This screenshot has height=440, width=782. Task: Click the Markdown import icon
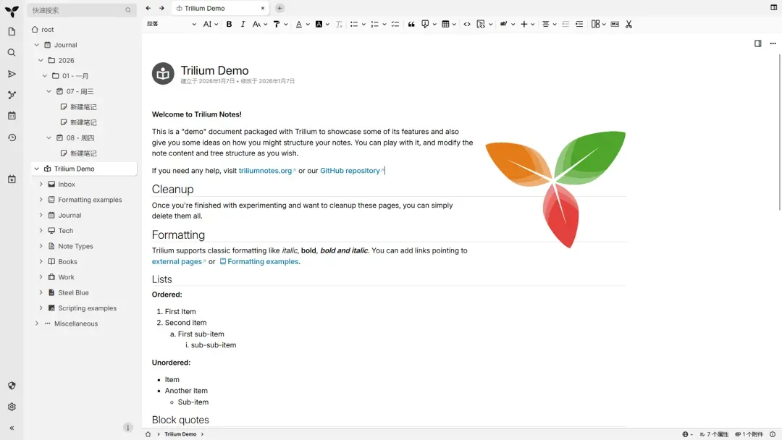click(x=615, y=24)
